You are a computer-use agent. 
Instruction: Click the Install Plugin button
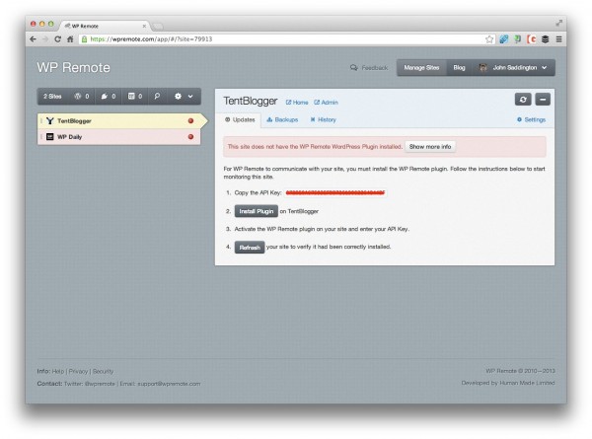pyautogui.click(x=257, y=211)
